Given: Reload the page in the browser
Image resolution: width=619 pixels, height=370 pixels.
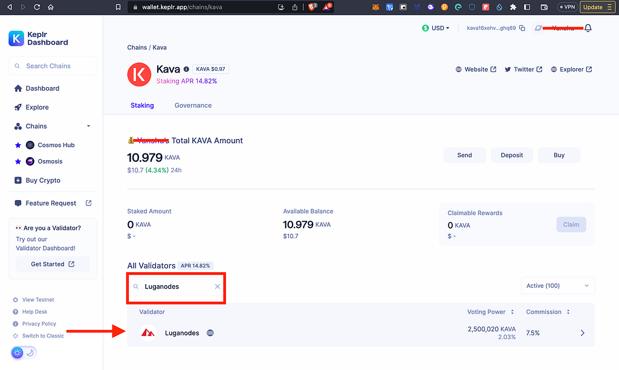Looking at the screenshot, I should [37, 7].
